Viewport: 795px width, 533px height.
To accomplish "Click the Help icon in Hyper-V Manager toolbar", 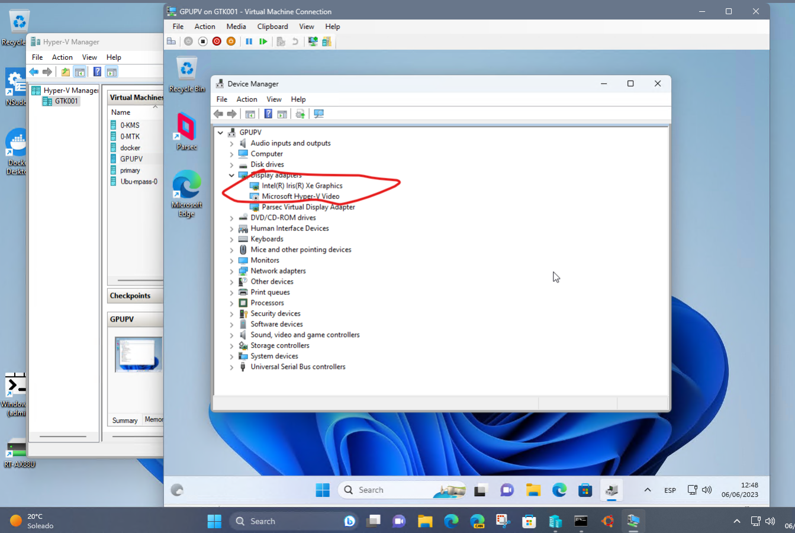I will [97, 72].
